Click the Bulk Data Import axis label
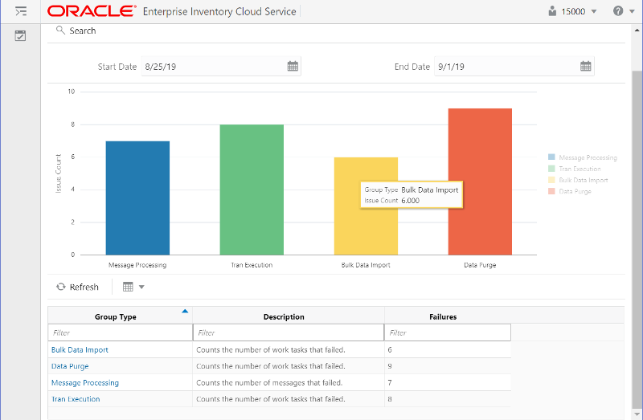This screenshot has width=643, height=420. click(366, 265)
